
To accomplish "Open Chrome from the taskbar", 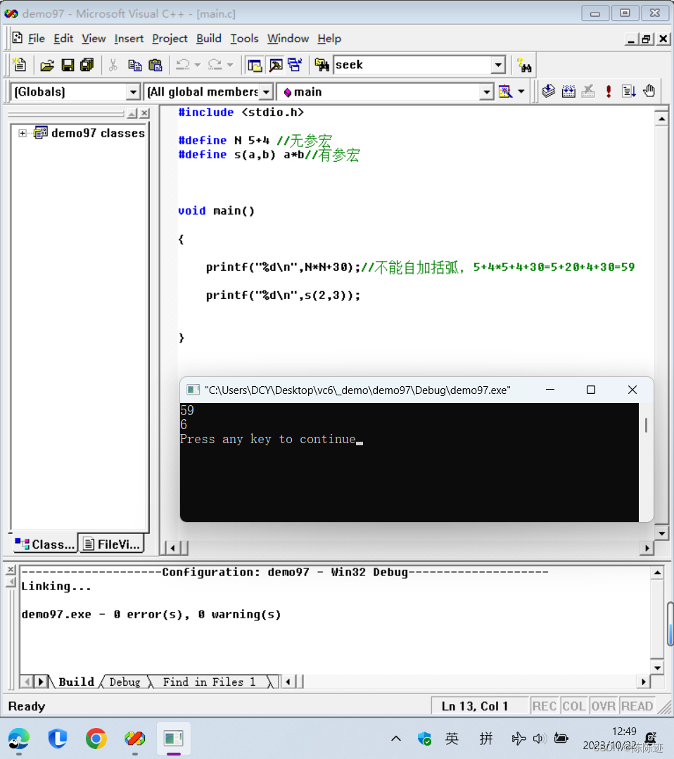I will 96,739.
